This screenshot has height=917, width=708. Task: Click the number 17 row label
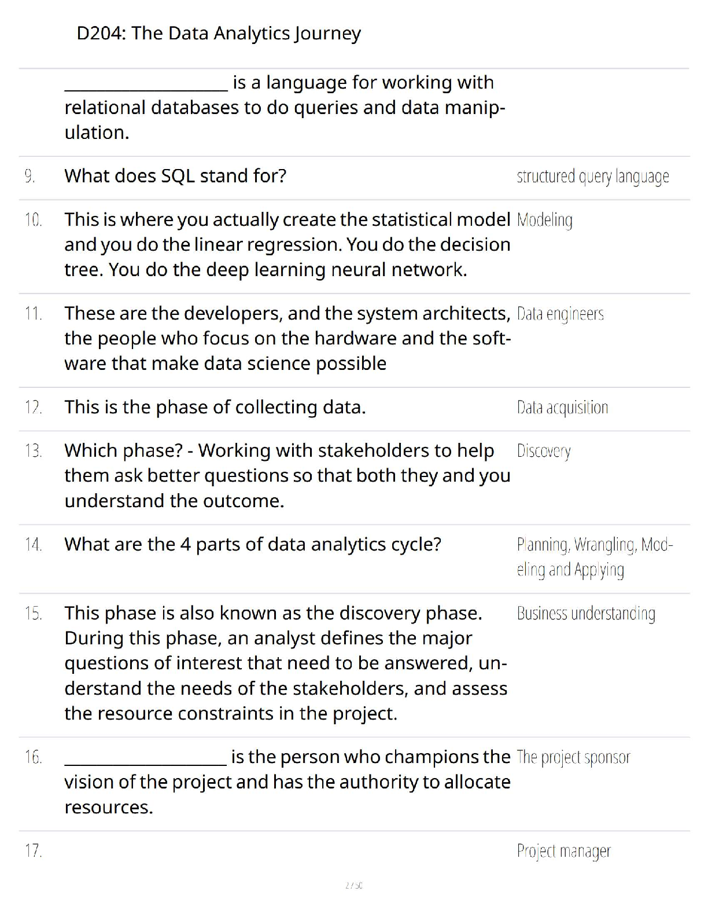(x=33, y=851)
